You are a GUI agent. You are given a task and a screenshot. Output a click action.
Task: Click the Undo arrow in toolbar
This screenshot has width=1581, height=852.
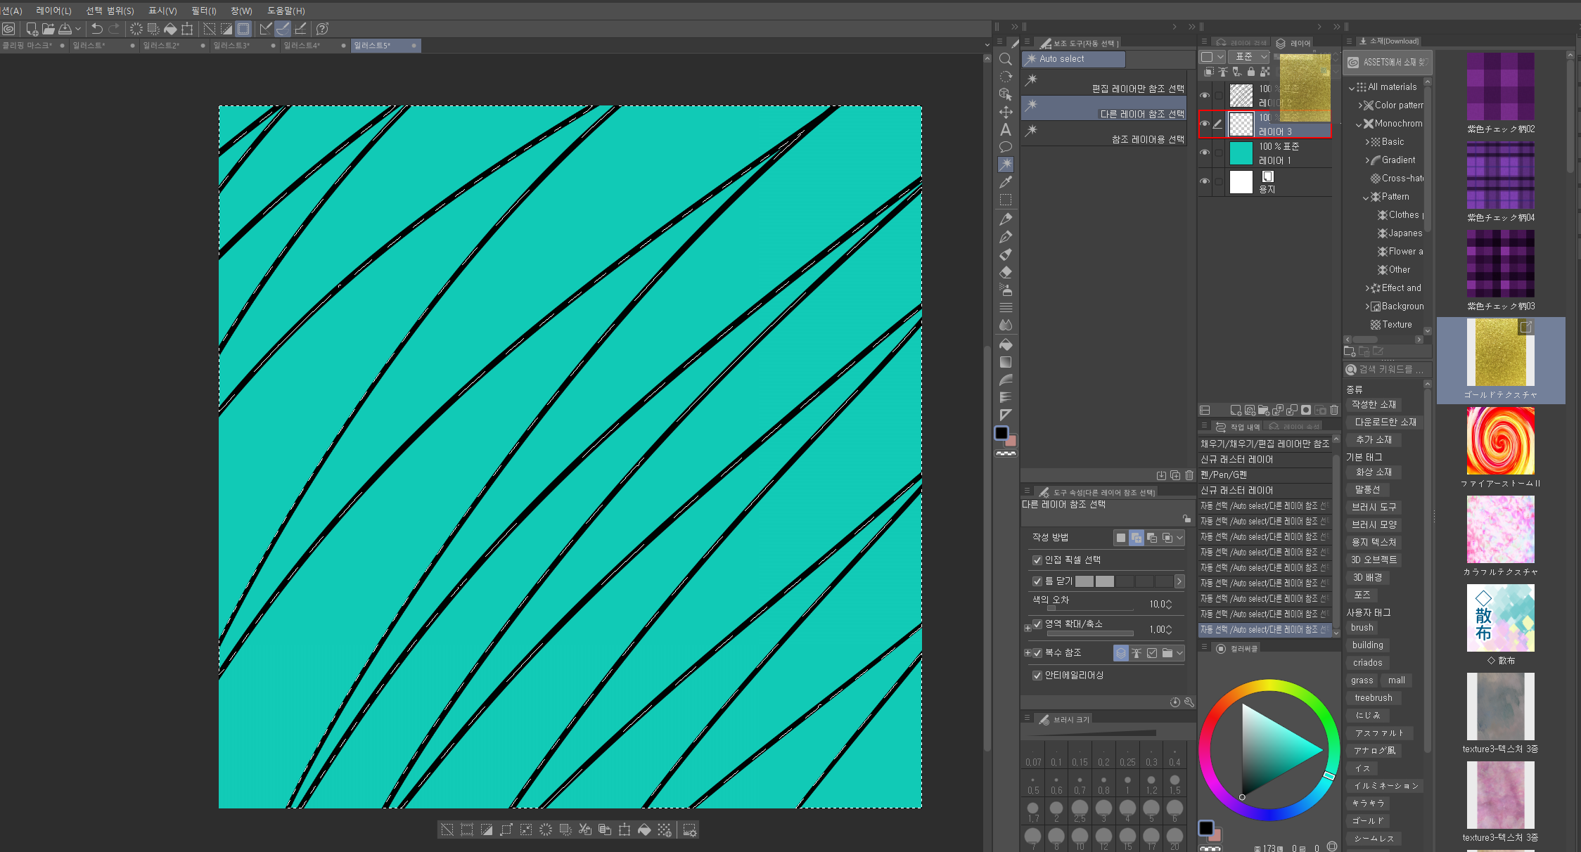[97, 29]
